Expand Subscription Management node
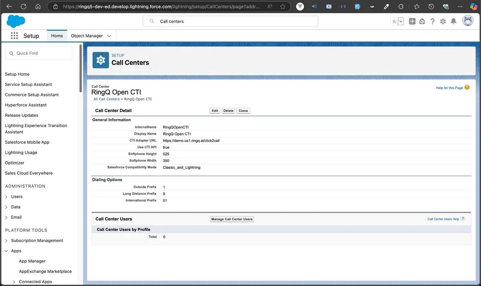The image size is (481, 286). point(6,241)
